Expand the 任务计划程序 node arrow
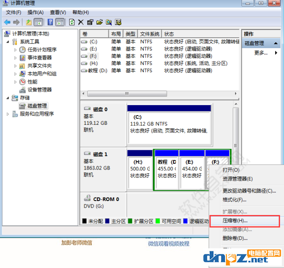The image size is (284, 268). (x=15, y=50)
